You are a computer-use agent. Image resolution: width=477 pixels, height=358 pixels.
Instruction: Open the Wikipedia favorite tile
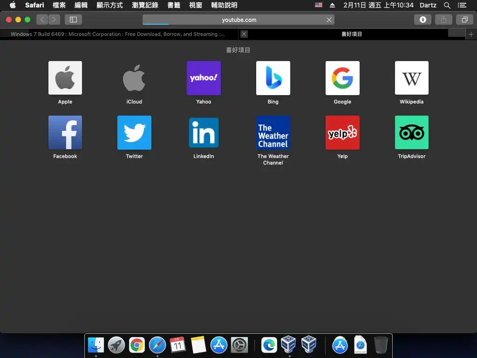pyautogui.click(x=412, y=78)
